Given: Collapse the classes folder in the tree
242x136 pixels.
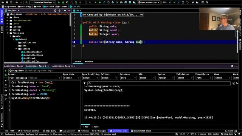Looking at the screenshot, I should click(16, 49).
